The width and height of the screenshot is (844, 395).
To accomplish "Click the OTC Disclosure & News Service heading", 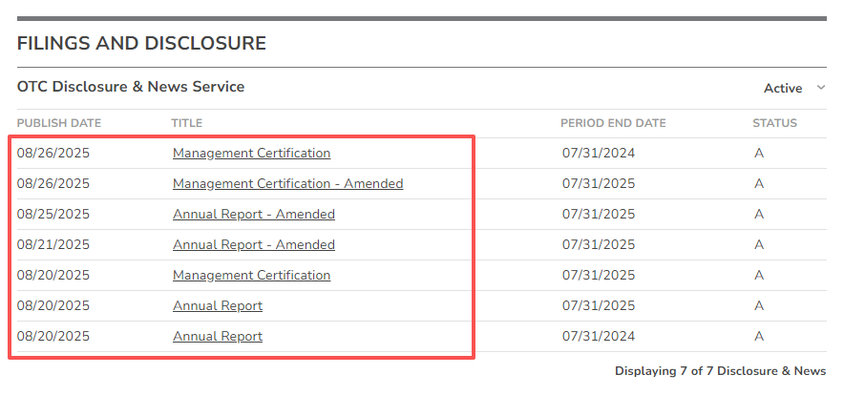I will click(x=131, y=87).
